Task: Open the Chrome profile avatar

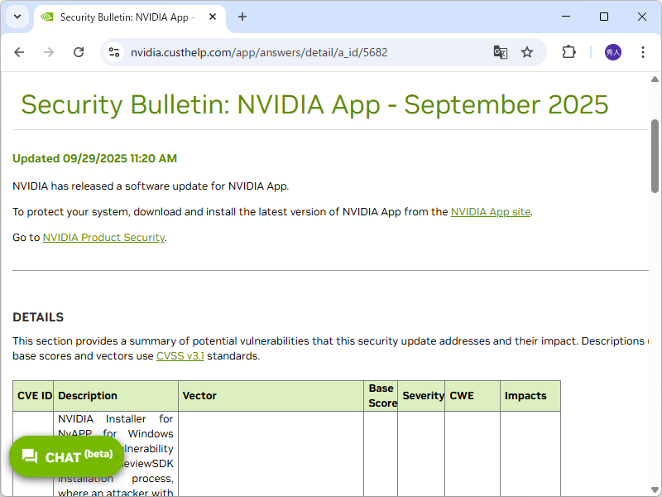Action: 613,52
